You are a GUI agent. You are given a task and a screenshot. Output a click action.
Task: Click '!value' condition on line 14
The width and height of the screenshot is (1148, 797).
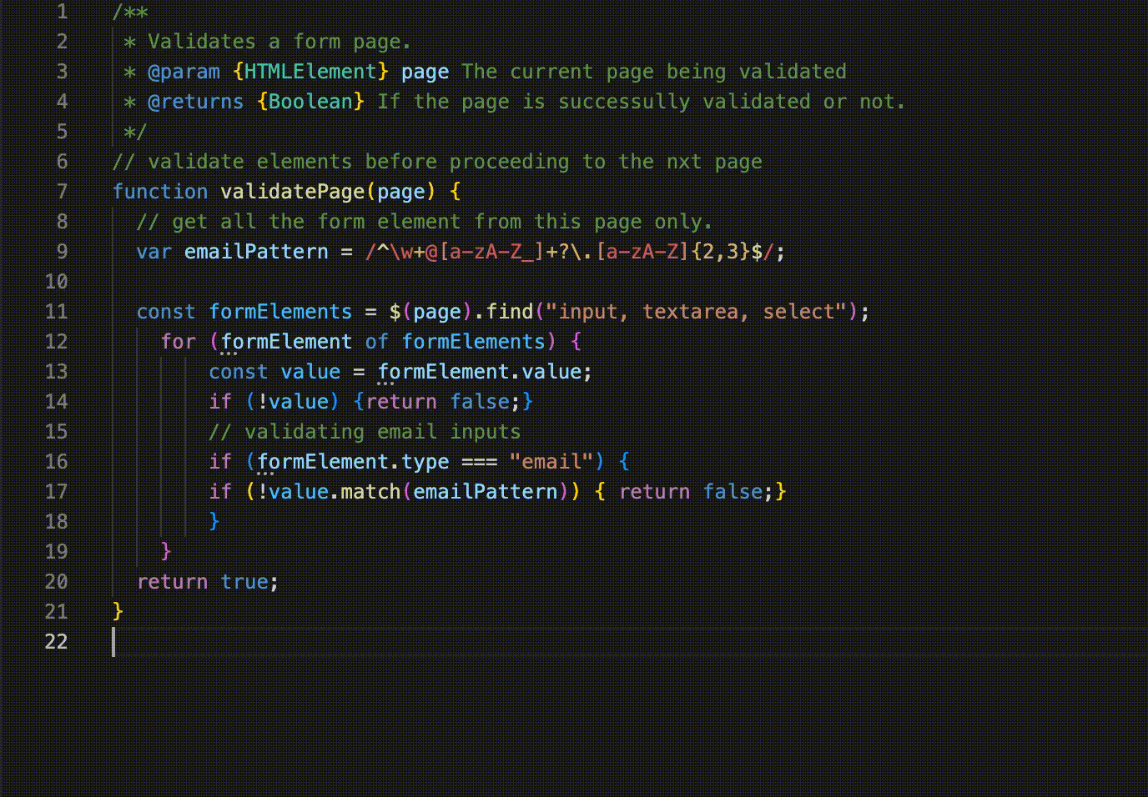coord(293,402)
